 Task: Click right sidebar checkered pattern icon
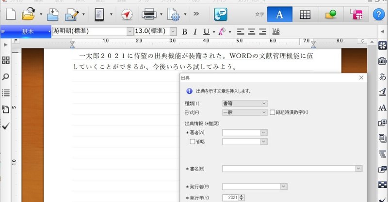383,185
